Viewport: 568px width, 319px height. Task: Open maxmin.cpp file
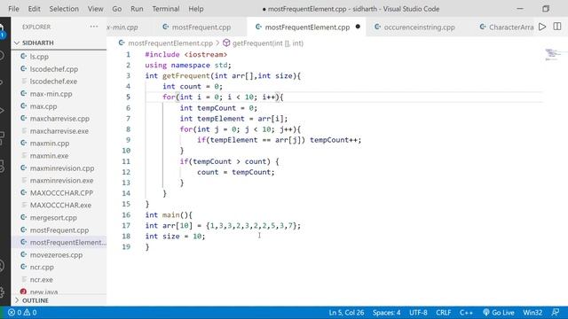point(50,144)
